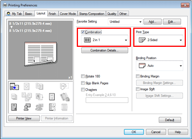Click the grayed group of people icon
This screenshot has height=139, width=192.
39,107
